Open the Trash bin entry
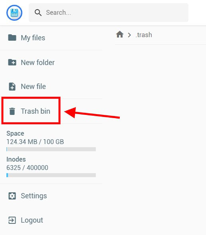206x235 pixels. pos(51,111)
